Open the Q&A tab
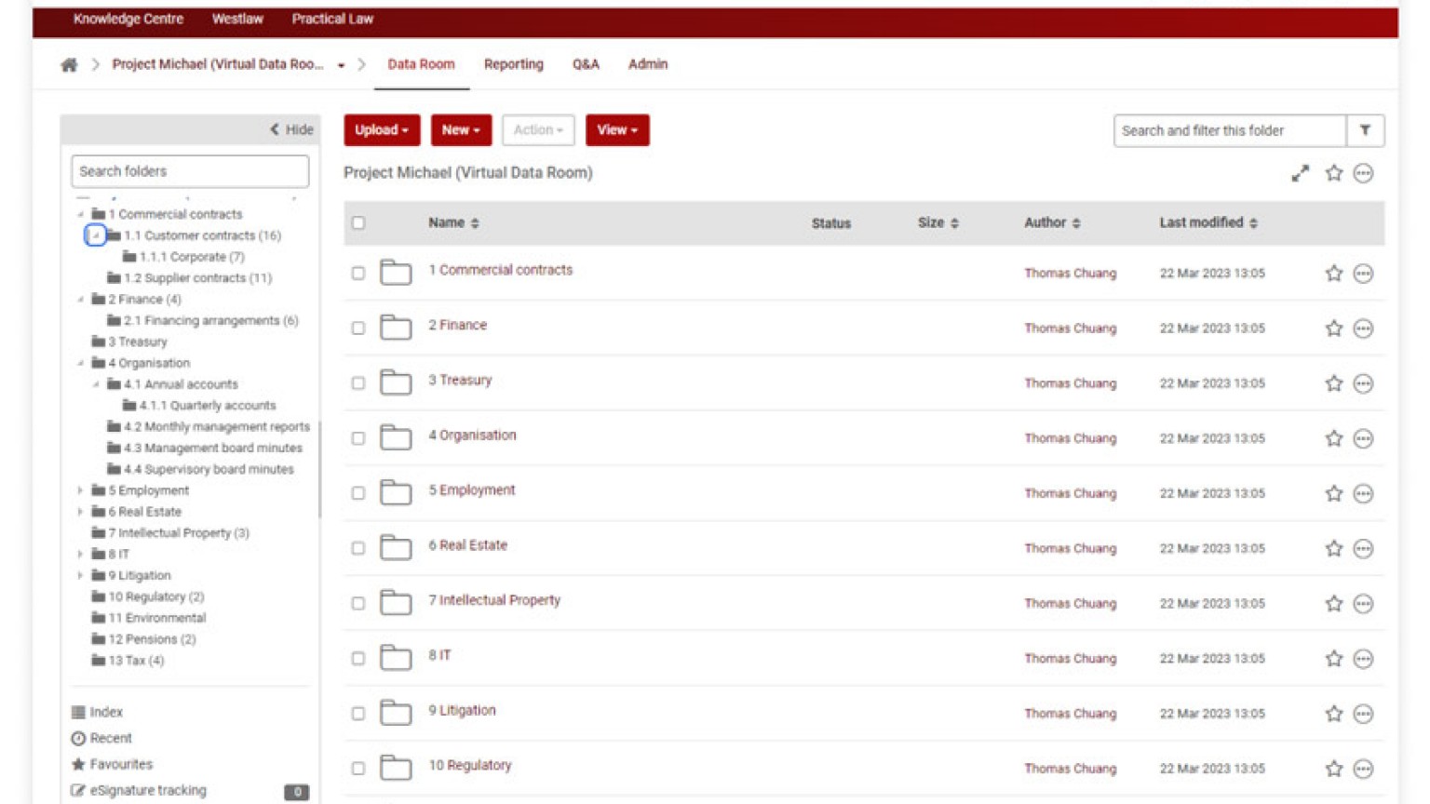Image resolution: width=1430 pixels, height=804 pixels. (x=586, y=64)
